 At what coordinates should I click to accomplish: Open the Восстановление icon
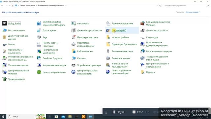click(4, 30)
